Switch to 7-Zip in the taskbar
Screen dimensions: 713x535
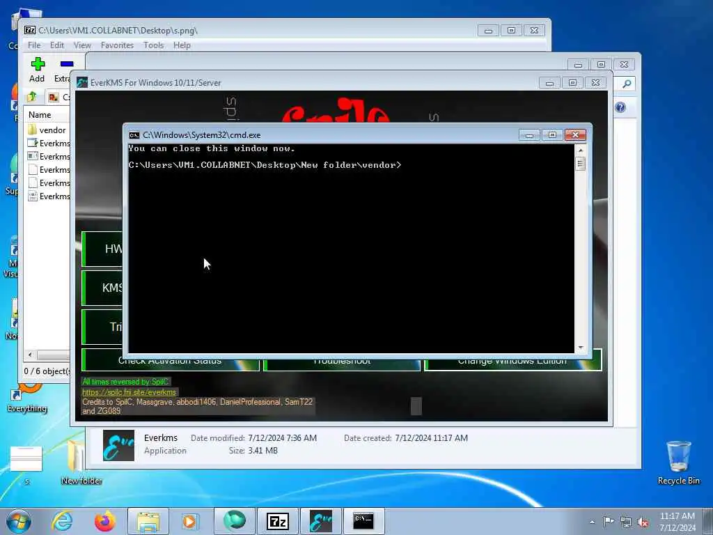277,521
